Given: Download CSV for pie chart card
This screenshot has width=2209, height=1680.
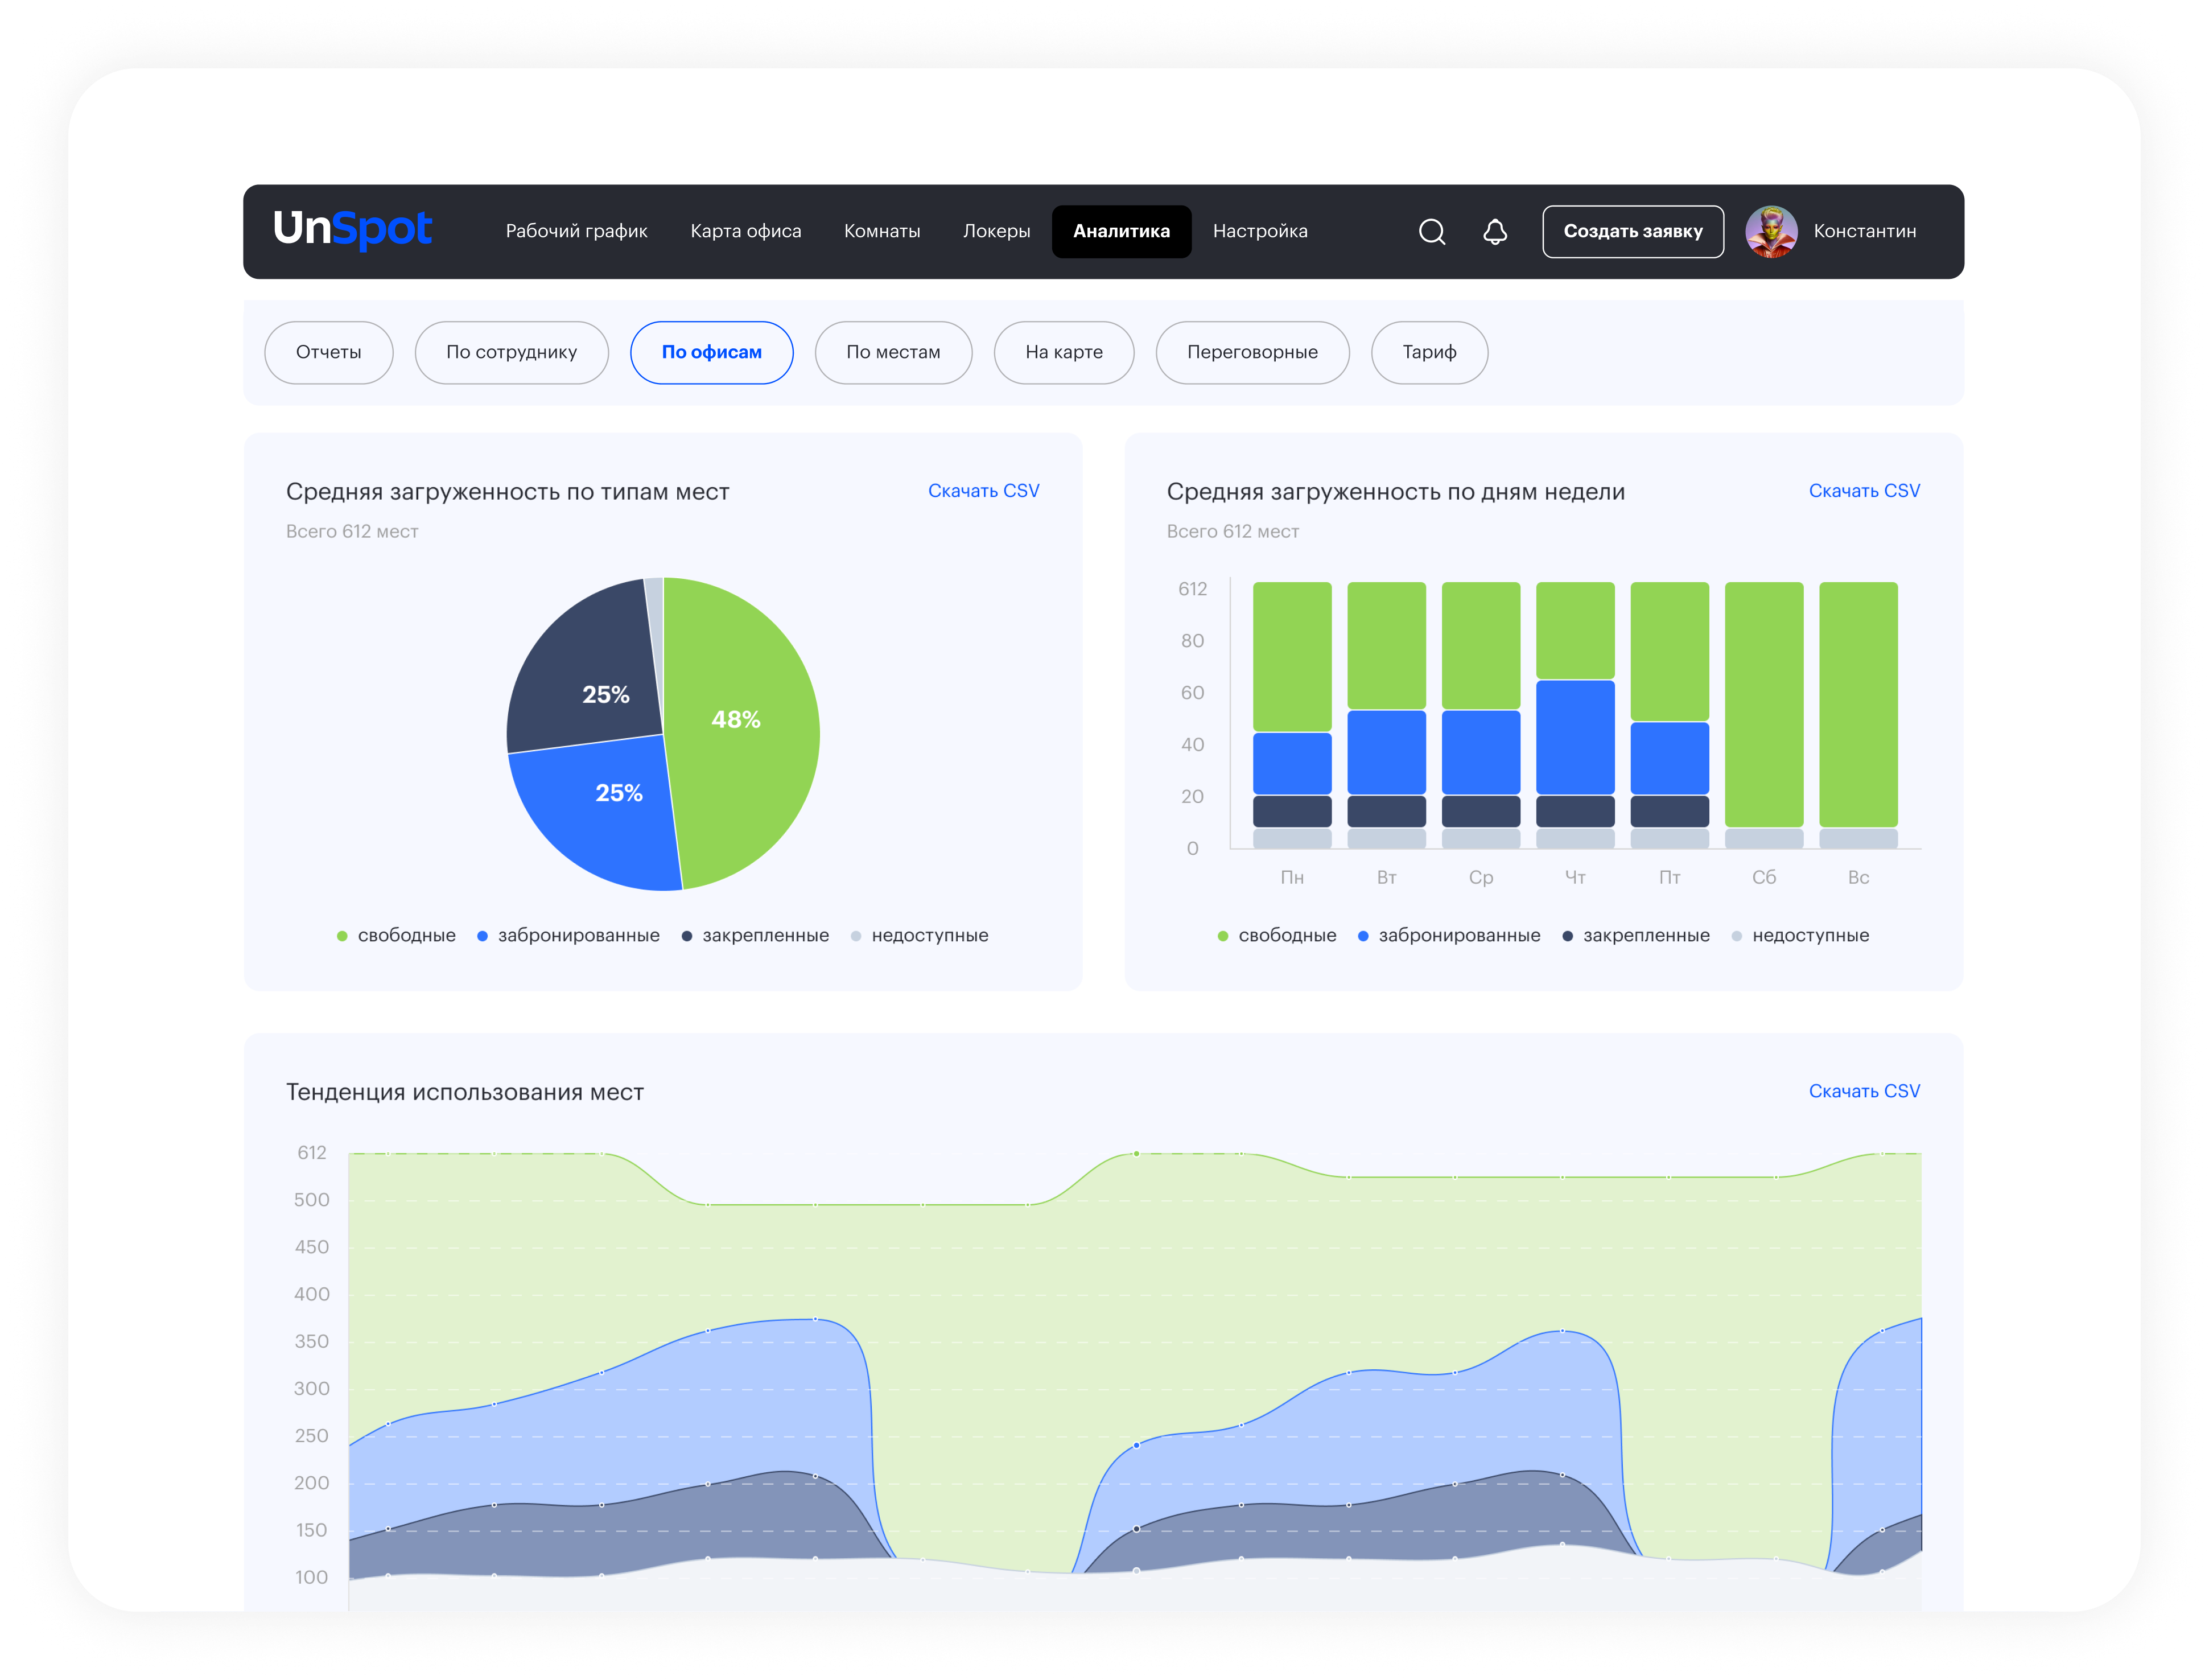Looking at the screenshot, I should pos(983,491).
